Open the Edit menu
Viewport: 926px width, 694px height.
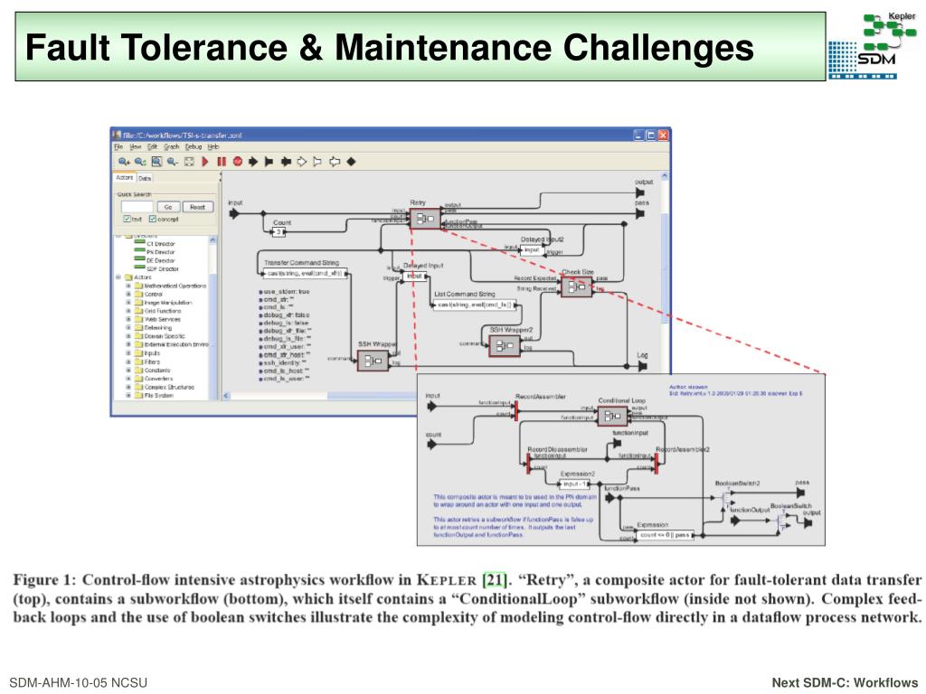152,147
